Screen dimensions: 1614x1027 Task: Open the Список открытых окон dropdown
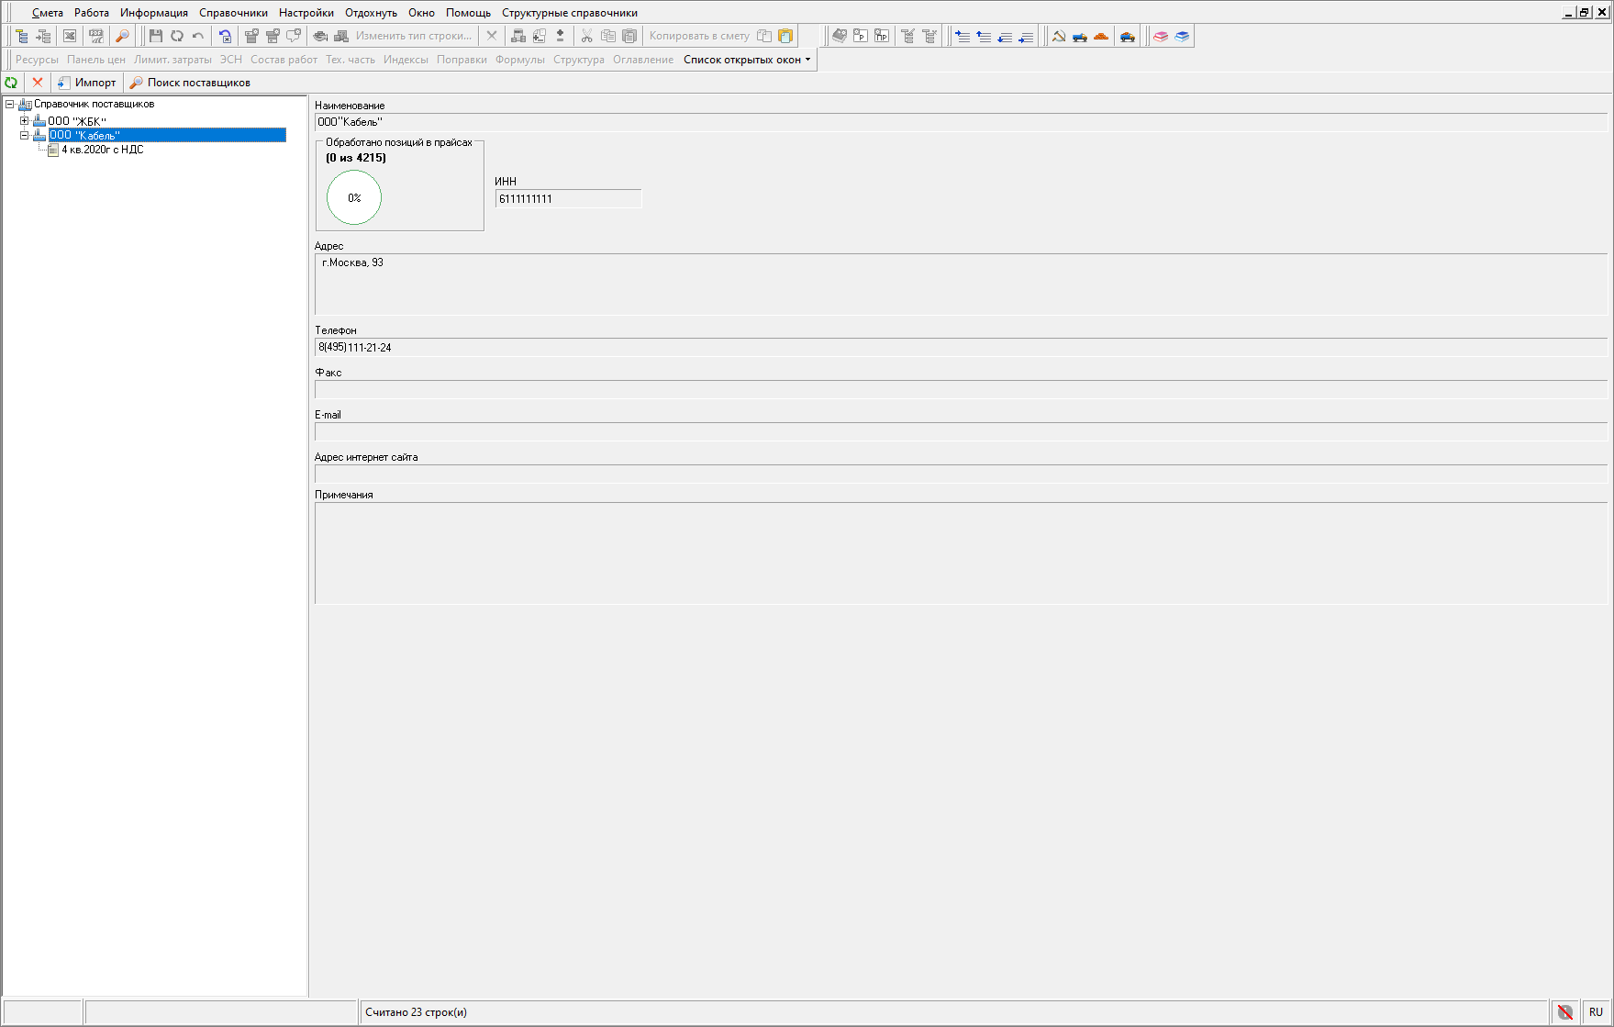747,60
